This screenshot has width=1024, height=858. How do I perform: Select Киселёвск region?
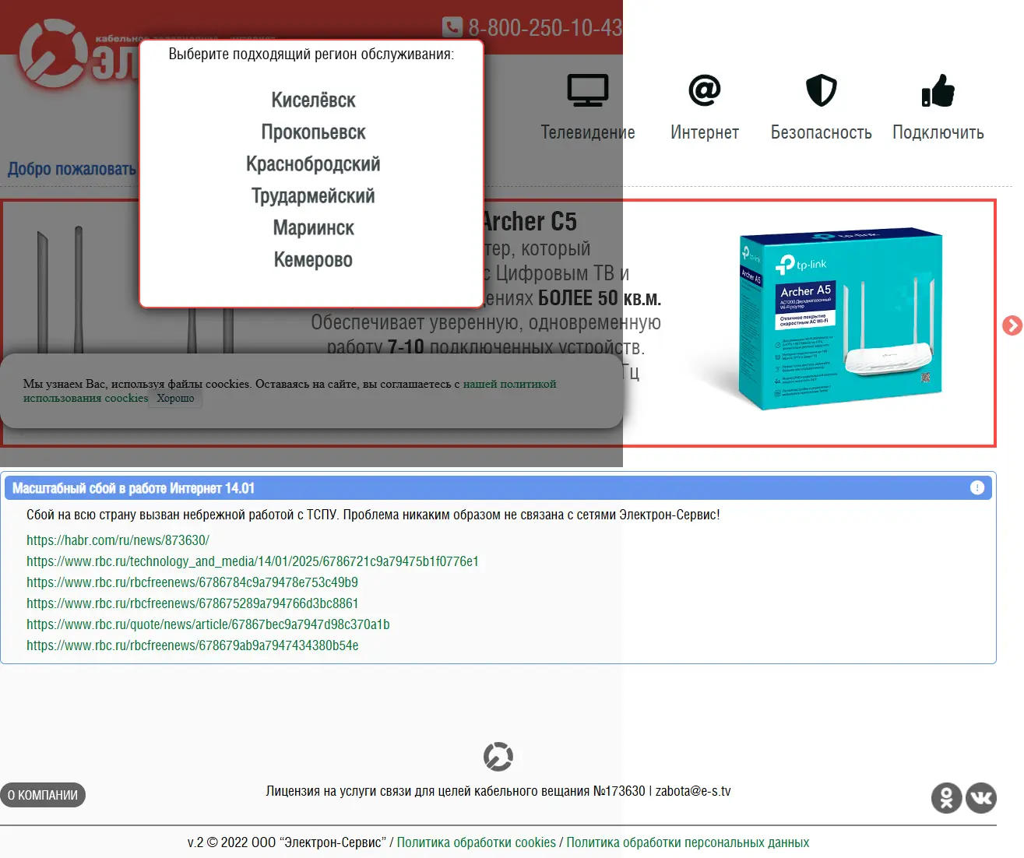[313, 100]
